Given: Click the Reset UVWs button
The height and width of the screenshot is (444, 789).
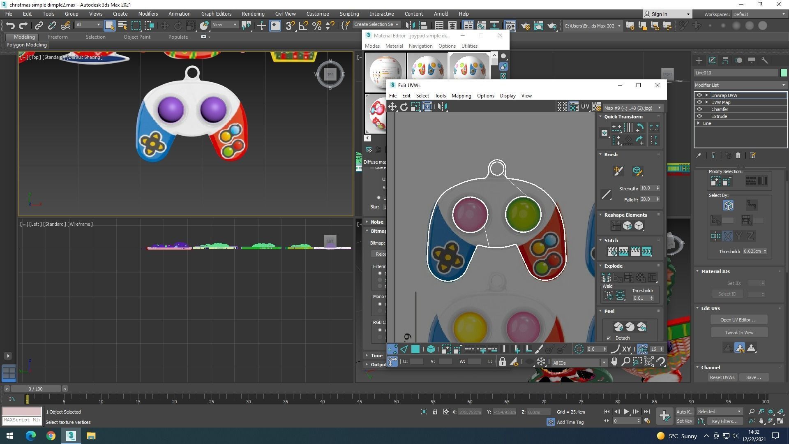Looking at the screenshot, I should click(x=722, y=377).
